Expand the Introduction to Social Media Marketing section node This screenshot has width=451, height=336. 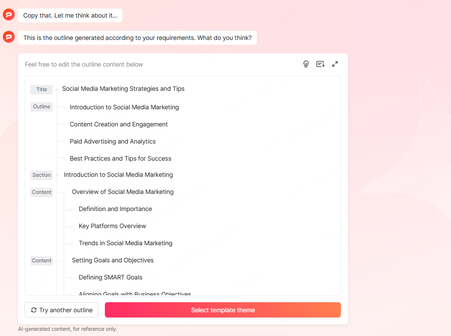pyautogui.click(x=56, y=175)
